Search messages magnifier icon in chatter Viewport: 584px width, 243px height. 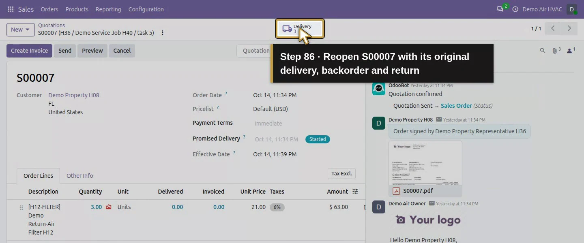pos(543,51)
